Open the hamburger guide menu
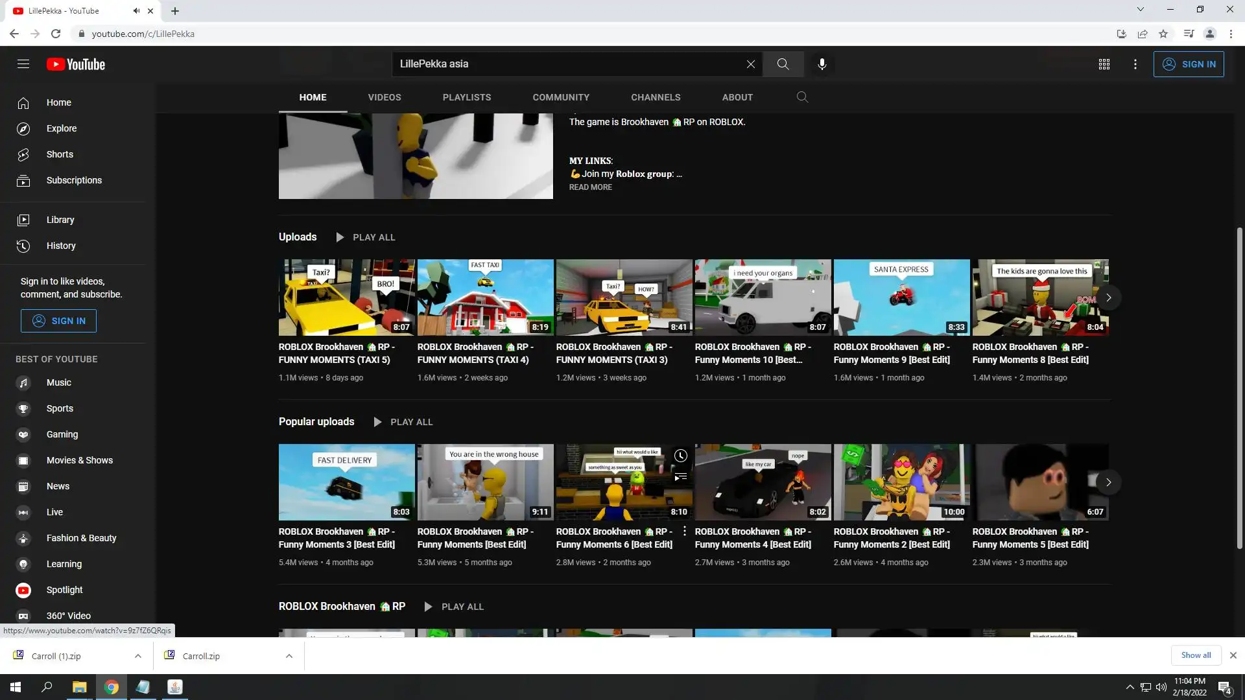This screenshot has width=1245, height=700. 23,64
